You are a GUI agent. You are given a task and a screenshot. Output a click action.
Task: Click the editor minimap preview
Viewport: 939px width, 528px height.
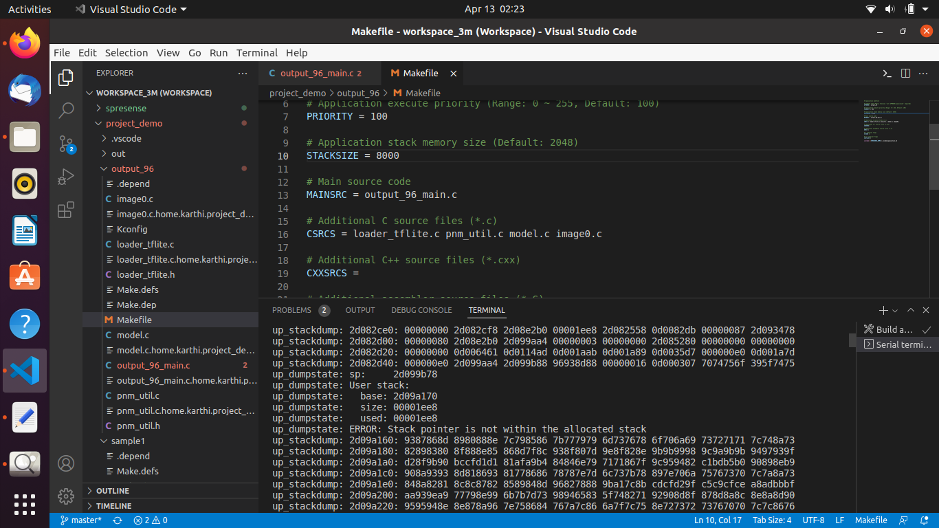coord(895,122)
